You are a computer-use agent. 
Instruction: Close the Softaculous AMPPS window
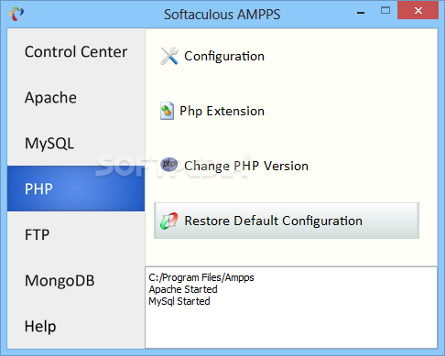[418, 11]
